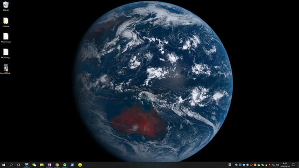Select the bce3392bd... archive file icon
This screenshot has width=299, height=168.
tap(6, 69)
